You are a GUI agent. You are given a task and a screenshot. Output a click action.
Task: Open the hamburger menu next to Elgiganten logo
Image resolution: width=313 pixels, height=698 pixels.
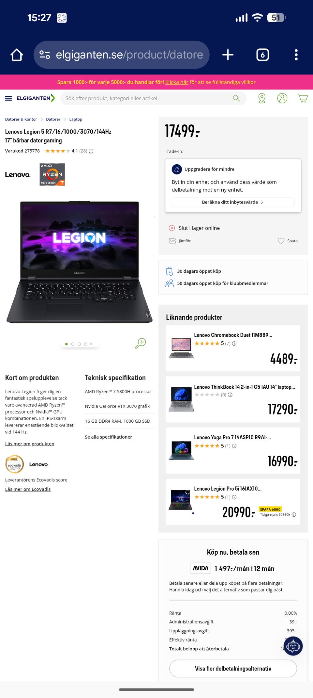pyautogui.click(x=8, y=98)
